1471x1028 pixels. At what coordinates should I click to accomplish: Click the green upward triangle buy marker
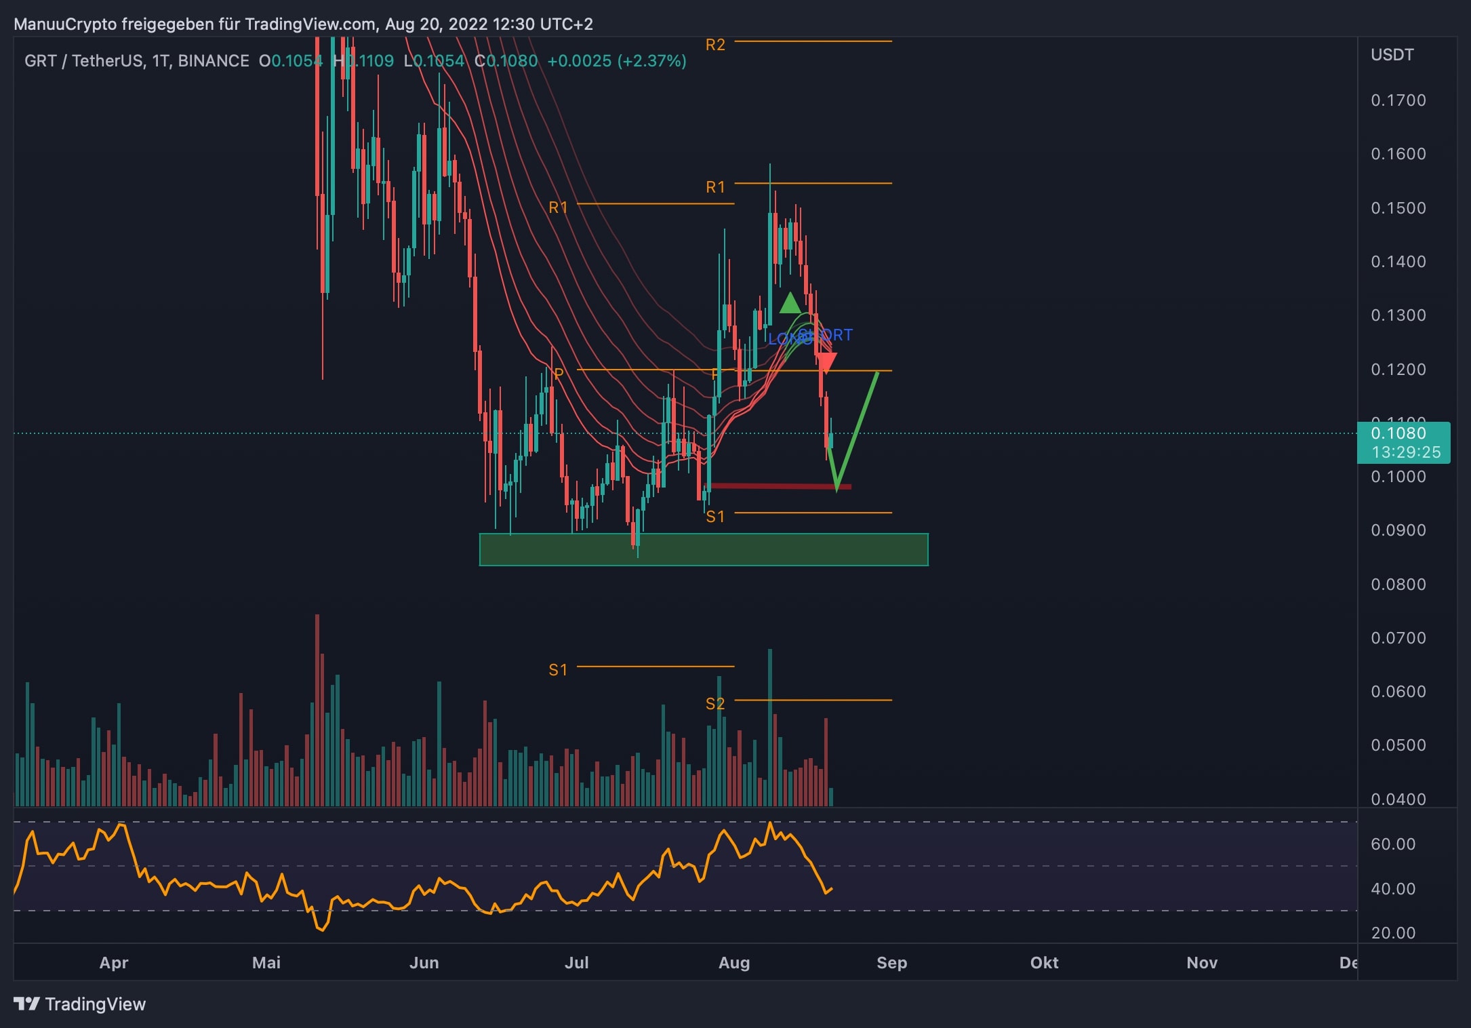[x=790, y=302]
